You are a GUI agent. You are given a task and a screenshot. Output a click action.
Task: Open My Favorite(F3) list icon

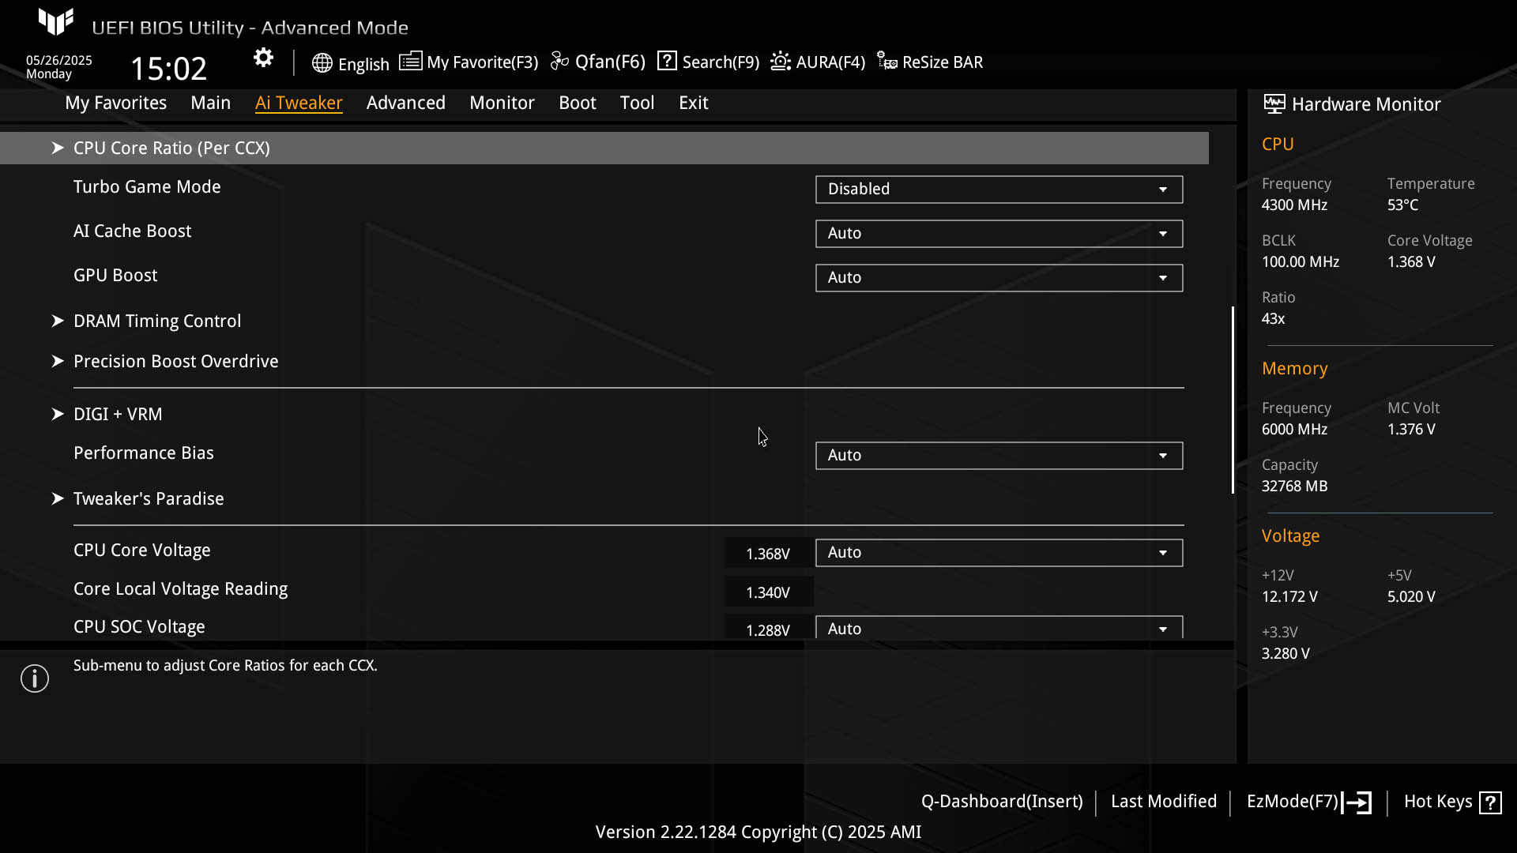click(410, 62)
